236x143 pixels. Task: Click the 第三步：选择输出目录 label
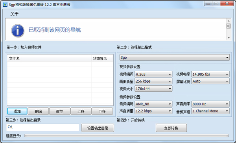click(23, 120)
